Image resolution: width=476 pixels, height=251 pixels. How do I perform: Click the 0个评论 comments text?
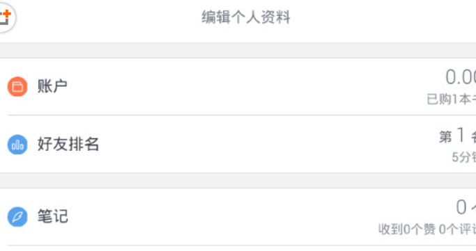(x=457, y=229)
